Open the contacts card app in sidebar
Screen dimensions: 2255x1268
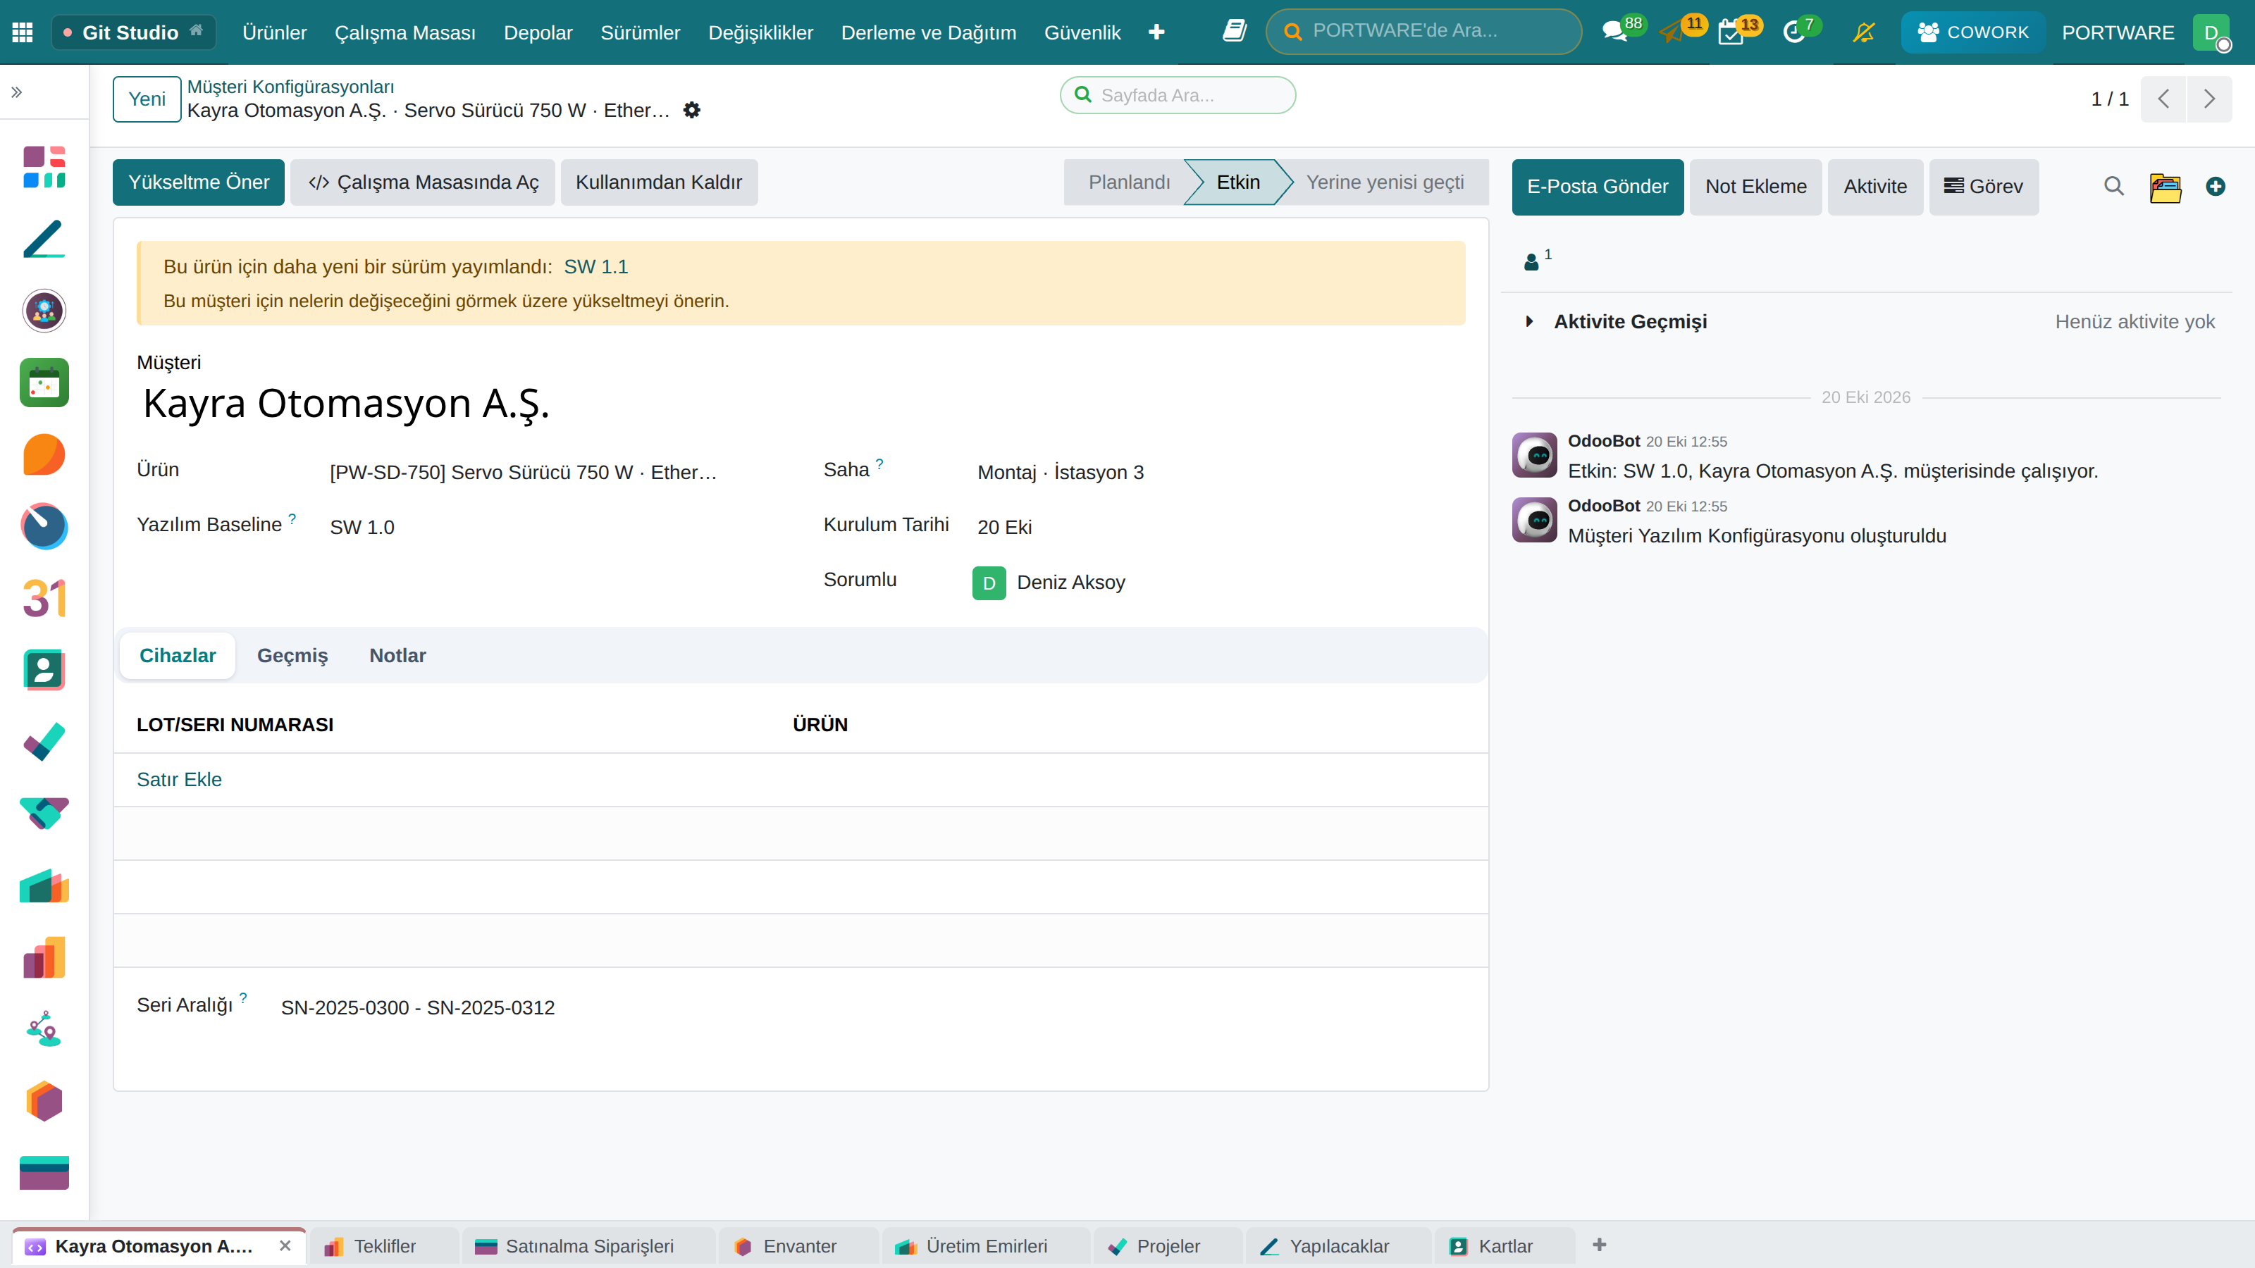point(44,669)
